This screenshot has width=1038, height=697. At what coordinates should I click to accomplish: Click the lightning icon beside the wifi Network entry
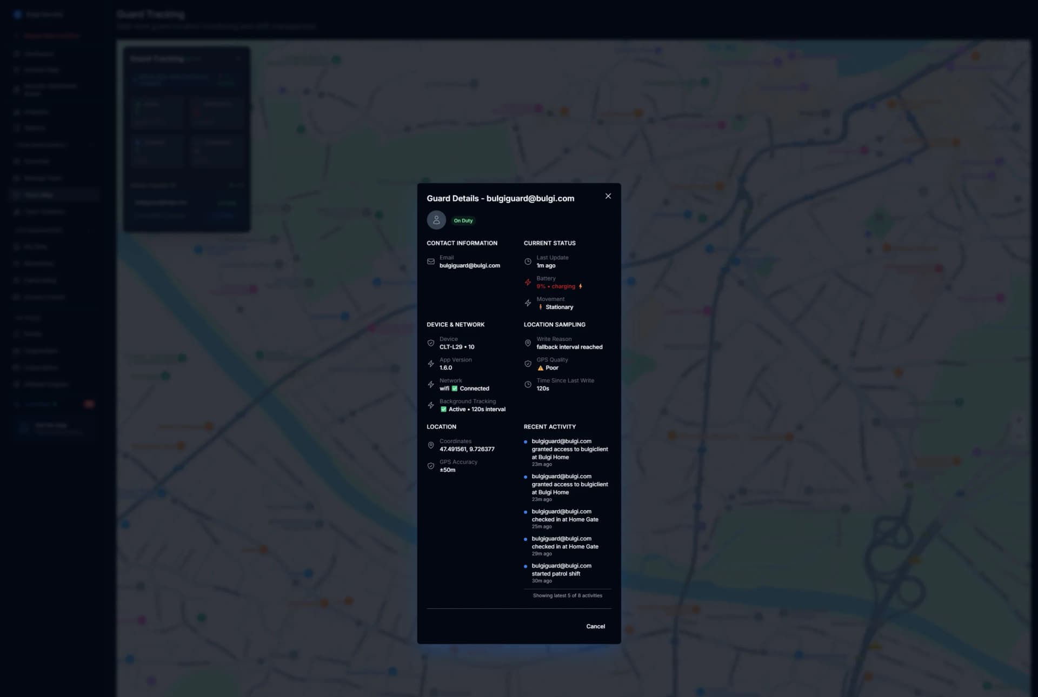tap(430, 384)
